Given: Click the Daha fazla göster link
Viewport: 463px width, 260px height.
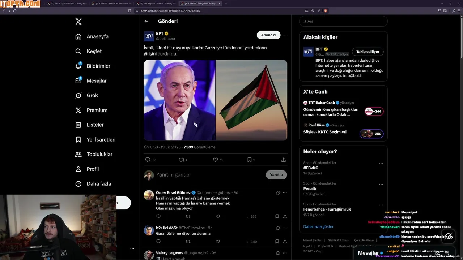Looking at the screenshot, I should tap(318, 226).
